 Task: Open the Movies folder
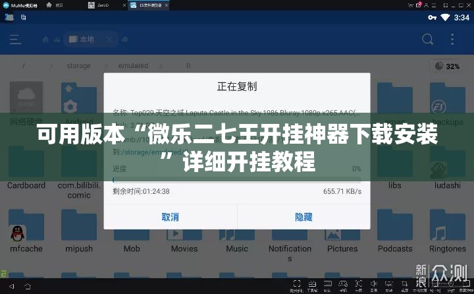[184, 242]
